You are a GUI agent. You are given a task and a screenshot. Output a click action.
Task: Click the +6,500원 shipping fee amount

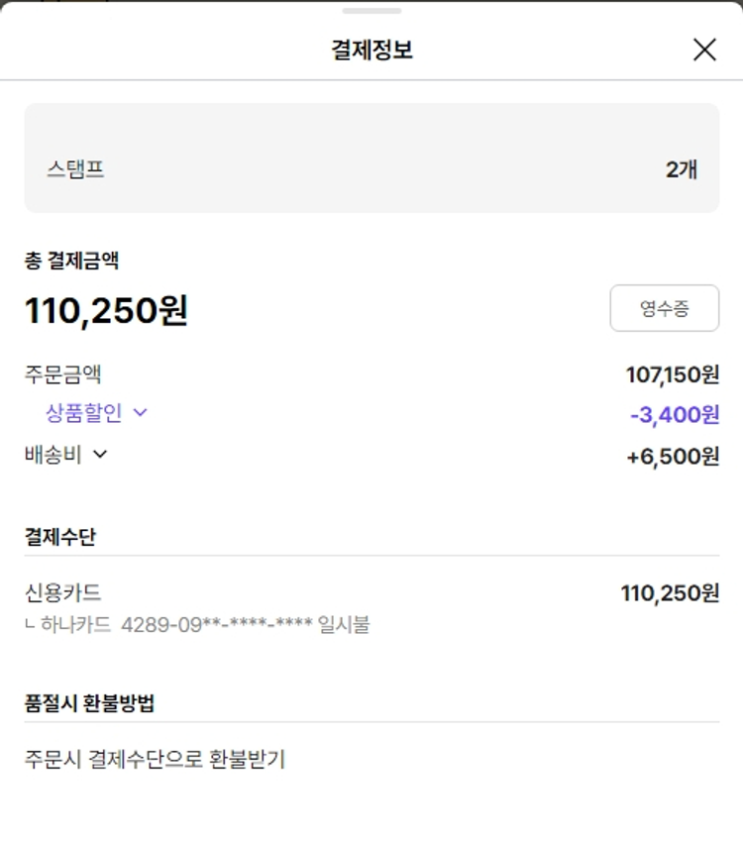(673, 456)
